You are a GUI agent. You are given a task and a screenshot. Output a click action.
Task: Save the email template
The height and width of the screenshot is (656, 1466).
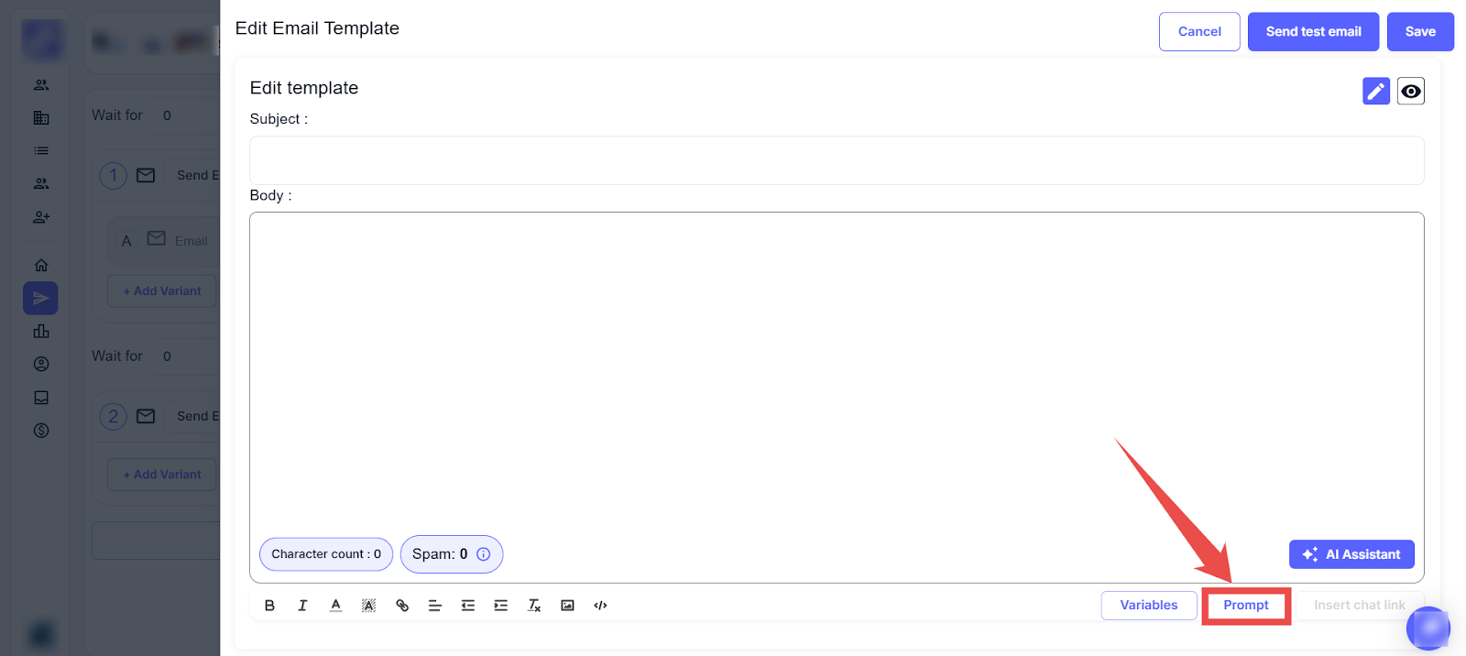pos(1419,32)
